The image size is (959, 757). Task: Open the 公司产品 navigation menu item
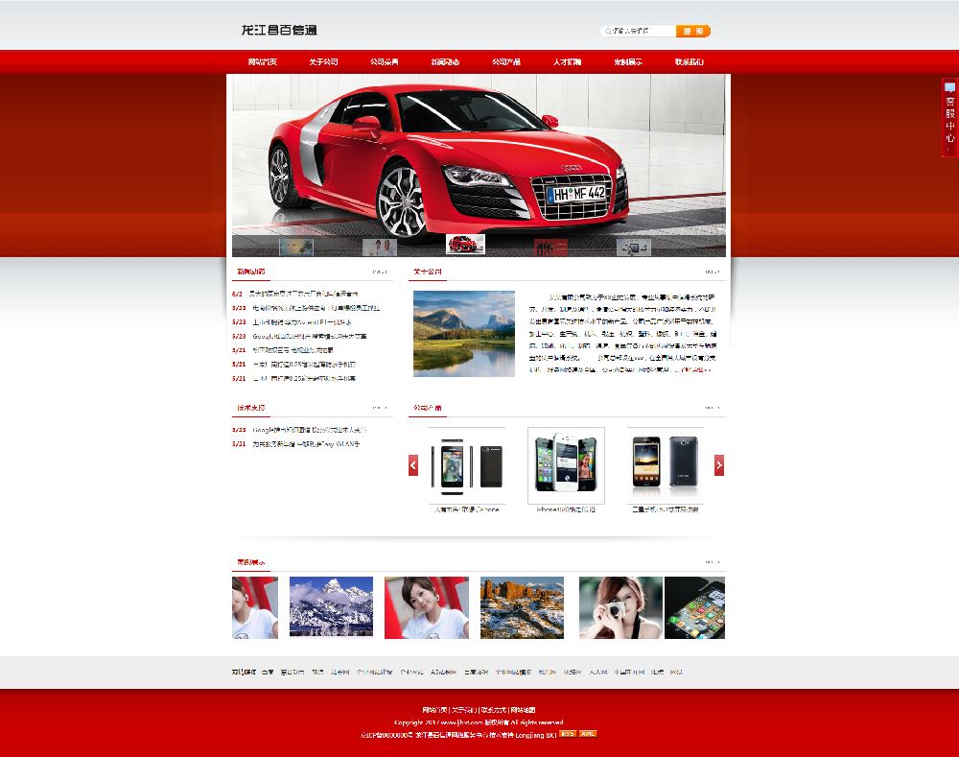click(x=506, y=61)
